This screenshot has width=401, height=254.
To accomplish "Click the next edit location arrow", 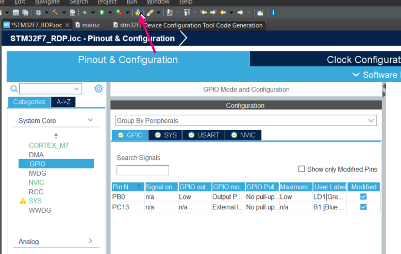I will (213, 12).
